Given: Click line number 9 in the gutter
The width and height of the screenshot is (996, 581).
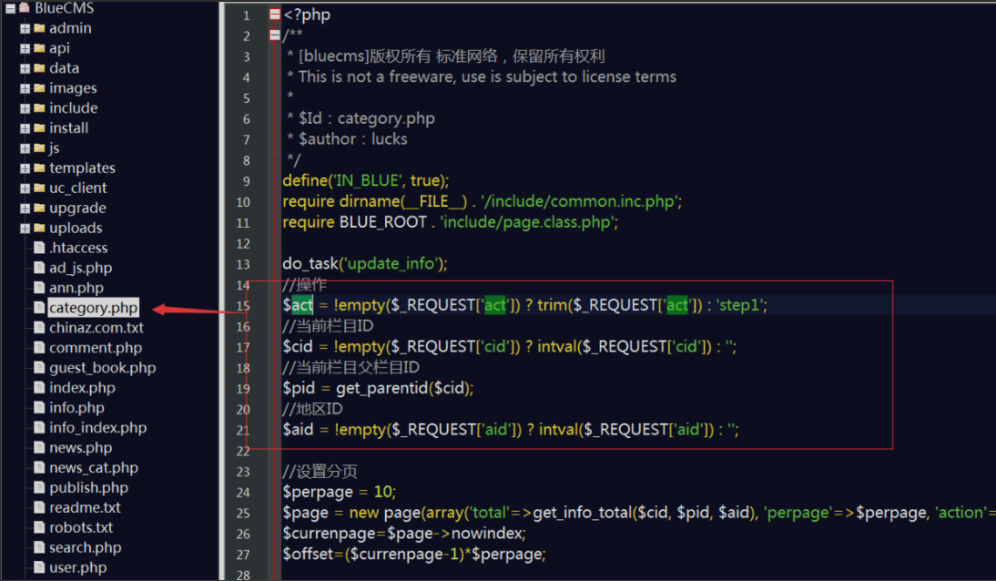Looking at the screenshot, I should click(x=246, y=182).
